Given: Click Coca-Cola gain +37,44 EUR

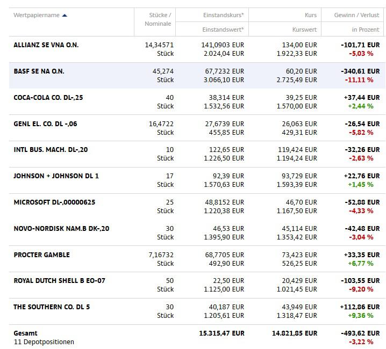Looking at the screenshot, I should coord(362,98).
